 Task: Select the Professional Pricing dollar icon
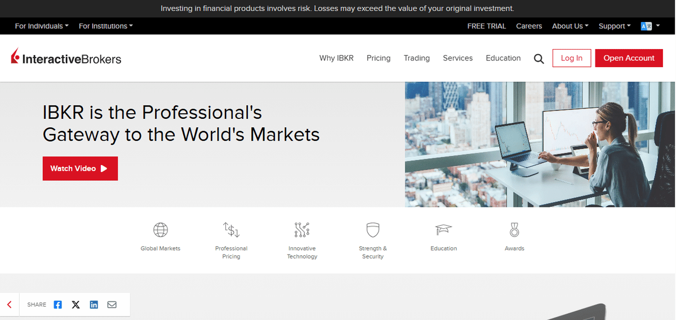tap(232, 230)
